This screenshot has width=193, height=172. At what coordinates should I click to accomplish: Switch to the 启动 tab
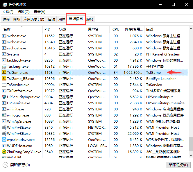[x=51, y=19]
